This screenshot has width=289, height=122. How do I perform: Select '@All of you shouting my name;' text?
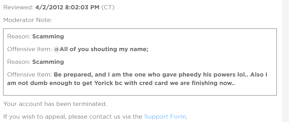(x=101, y=49)
